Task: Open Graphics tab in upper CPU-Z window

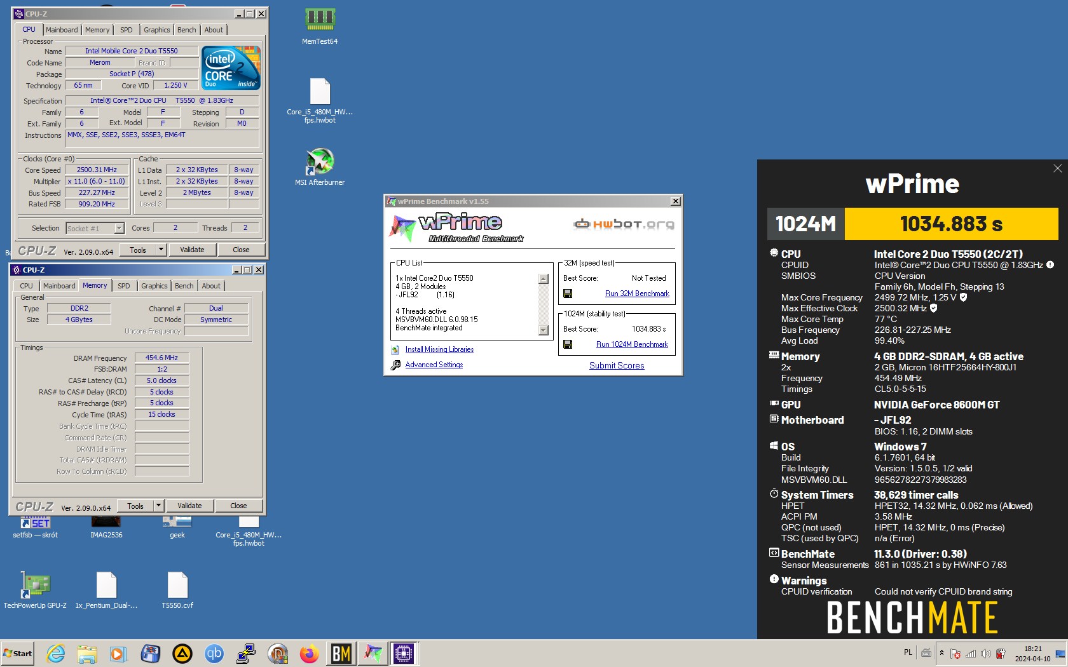Action: click(156, 30)
